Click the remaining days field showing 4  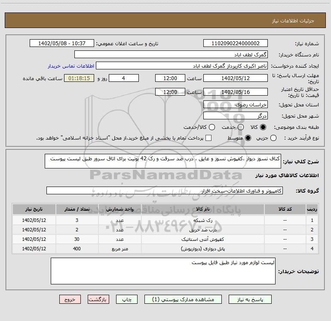coord(124,78)
